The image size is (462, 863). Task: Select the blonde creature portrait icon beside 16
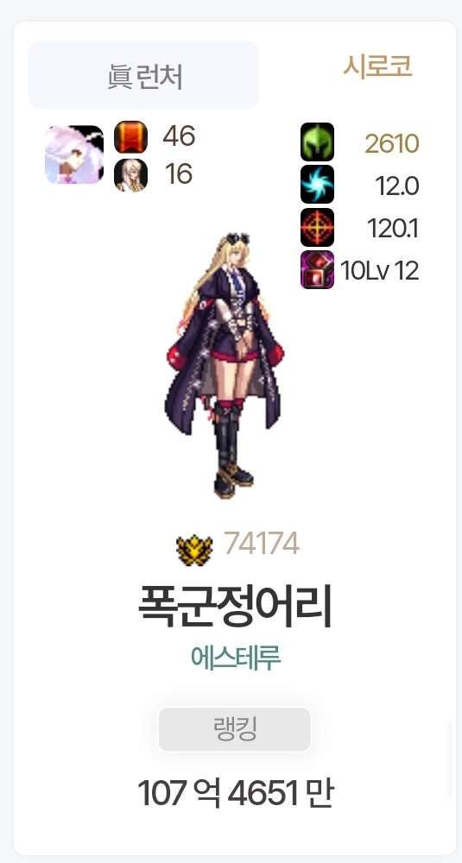131,175
